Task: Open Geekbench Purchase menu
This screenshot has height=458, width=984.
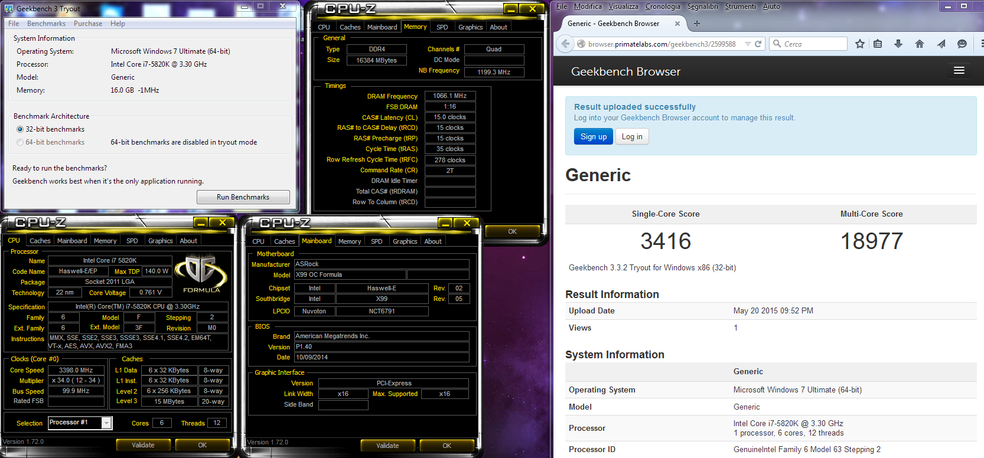Action: coord(88,24)
